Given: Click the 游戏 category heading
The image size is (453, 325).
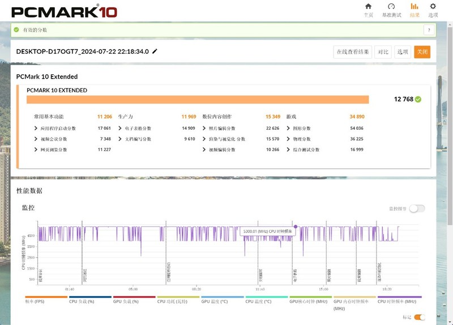Looking at the screenshot, I should (291, 117).
